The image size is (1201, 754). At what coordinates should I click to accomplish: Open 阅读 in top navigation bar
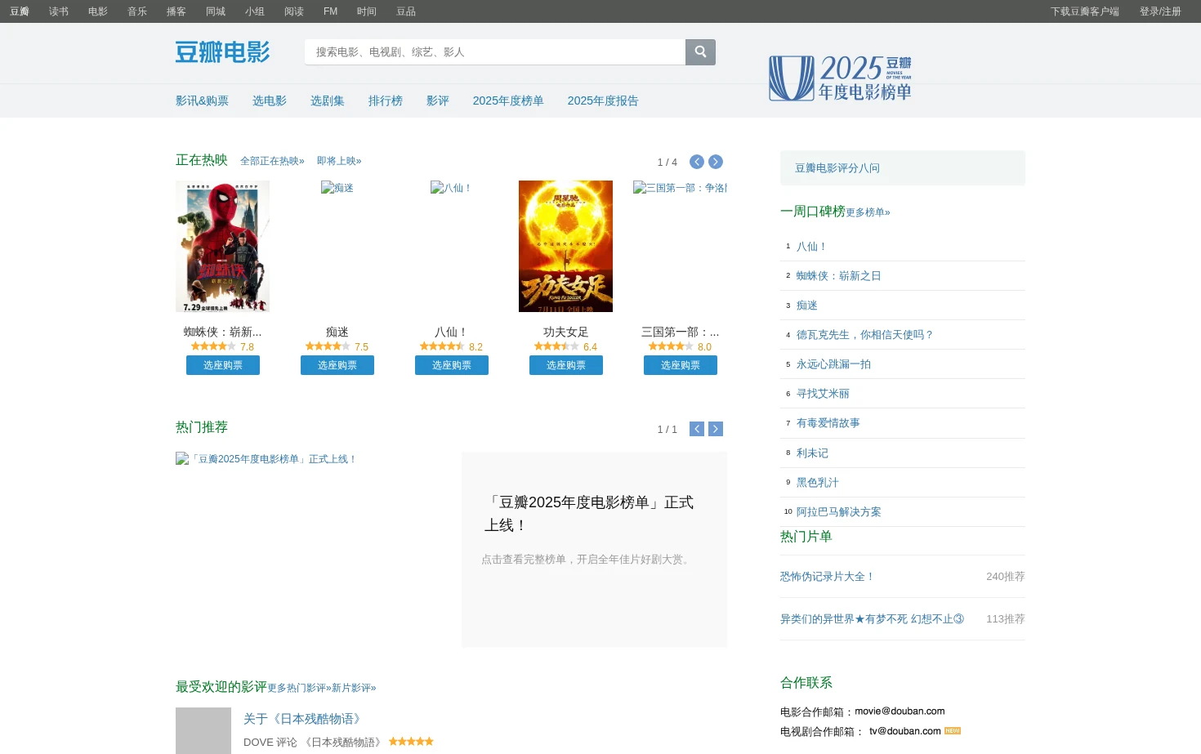294,11
